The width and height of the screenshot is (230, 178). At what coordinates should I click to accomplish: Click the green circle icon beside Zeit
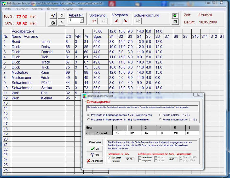pyautogui.click(x=175, y=16)
